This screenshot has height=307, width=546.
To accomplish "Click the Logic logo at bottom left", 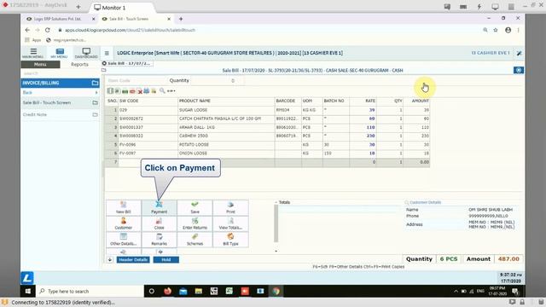I will 27,278.
